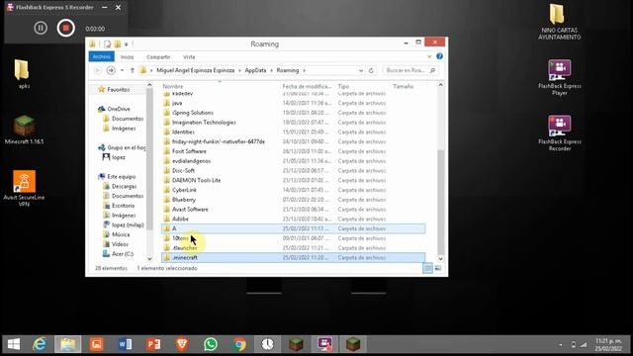Open Avast SecureLine VPN shortcut
633x356 pixels.
[24, 188]
